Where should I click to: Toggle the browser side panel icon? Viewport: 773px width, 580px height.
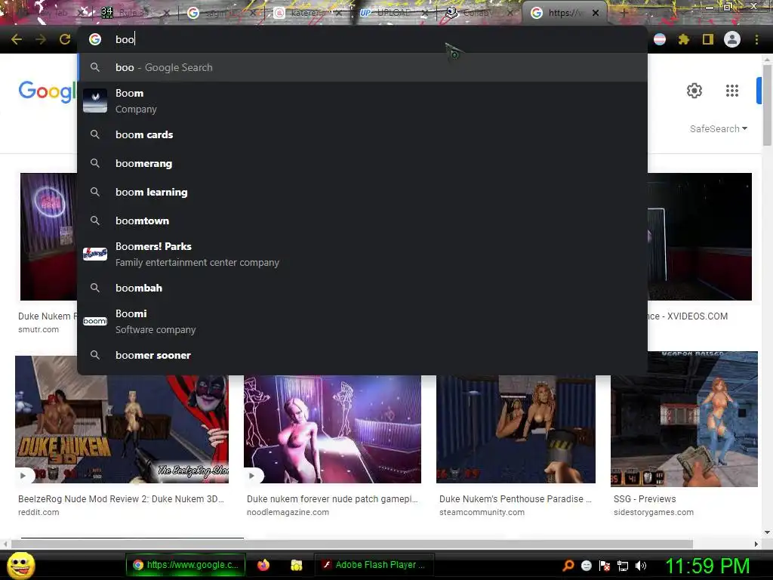[707, 39]
